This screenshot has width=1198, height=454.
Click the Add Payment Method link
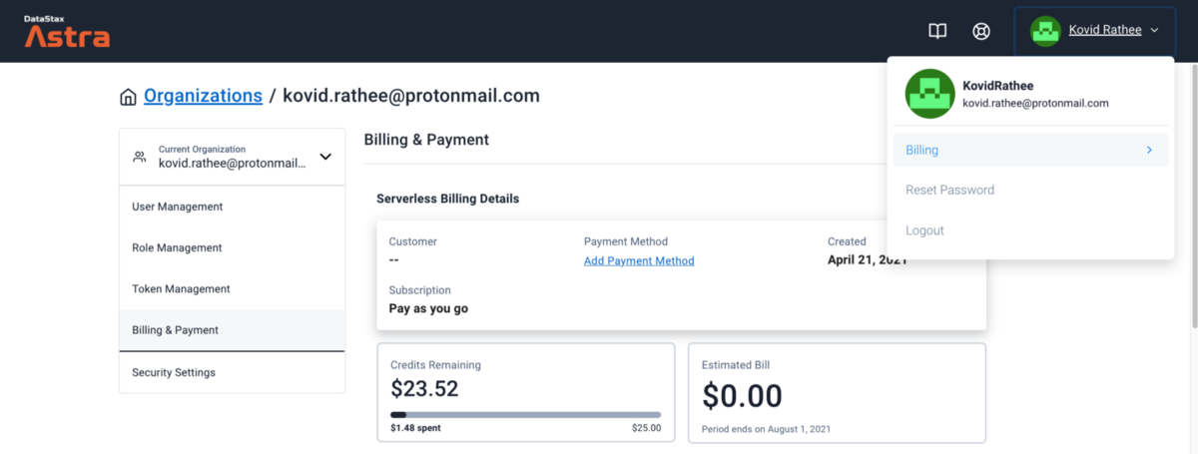tap(639, 260)
